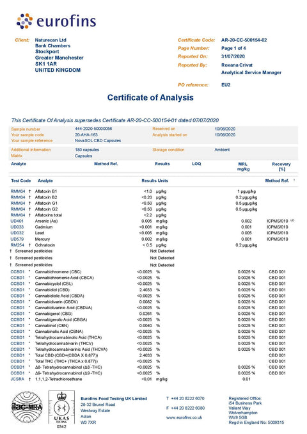Open the www.eurofins.co.uk link
The width and height of the screenshot is (307, 434).
click(184, 417)
